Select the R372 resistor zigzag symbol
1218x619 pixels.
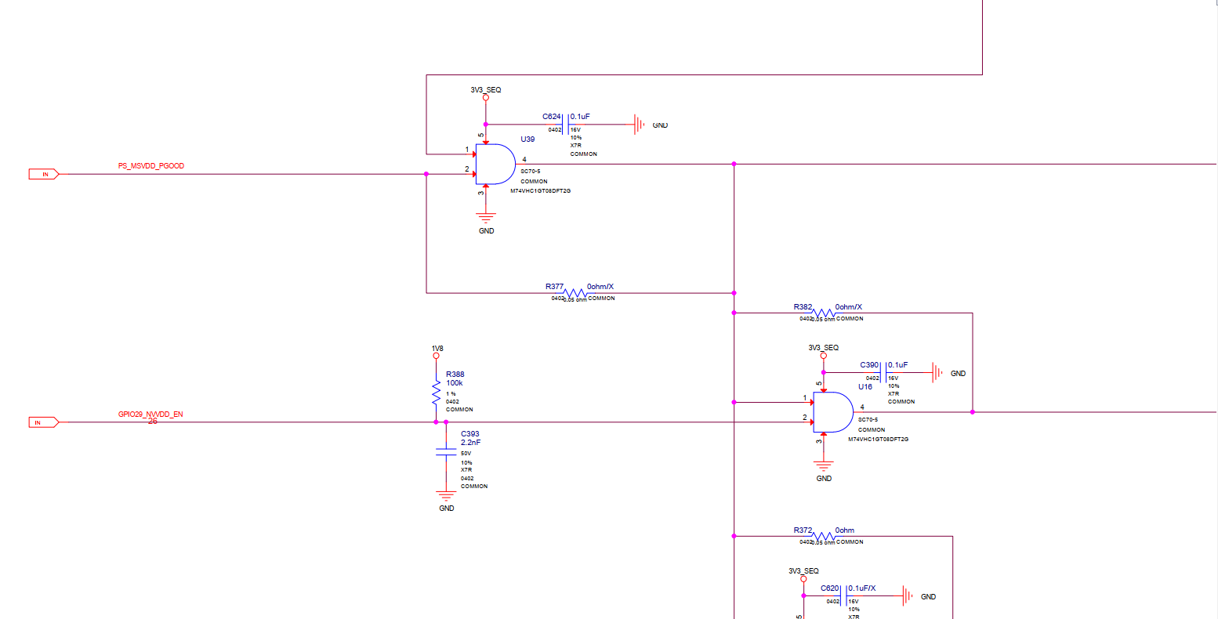coord(823,537)
